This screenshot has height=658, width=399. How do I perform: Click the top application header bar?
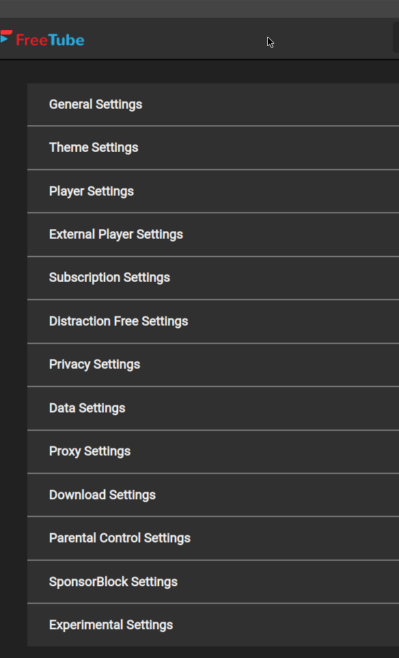click(199, 40)
